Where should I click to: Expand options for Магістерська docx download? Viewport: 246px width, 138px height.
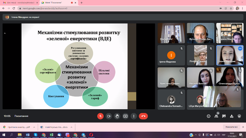(71, 127)
